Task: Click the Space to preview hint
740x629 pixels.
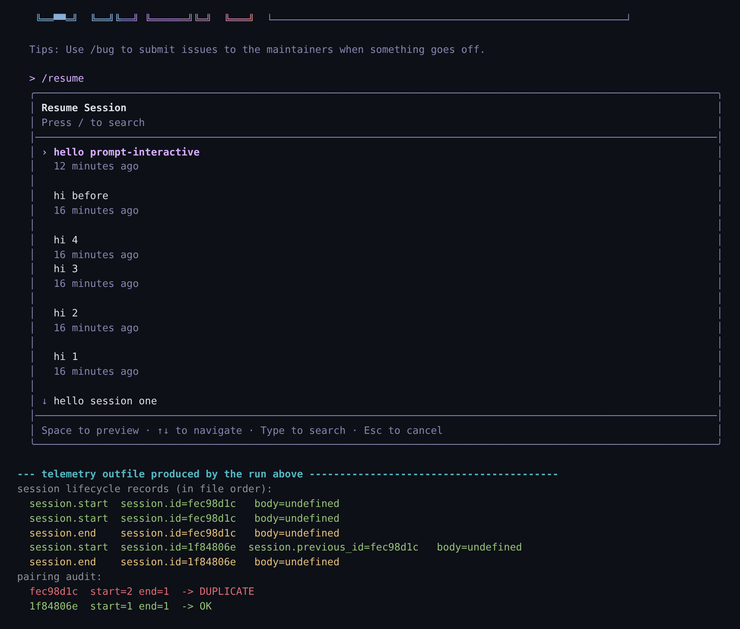Action: 90,431
